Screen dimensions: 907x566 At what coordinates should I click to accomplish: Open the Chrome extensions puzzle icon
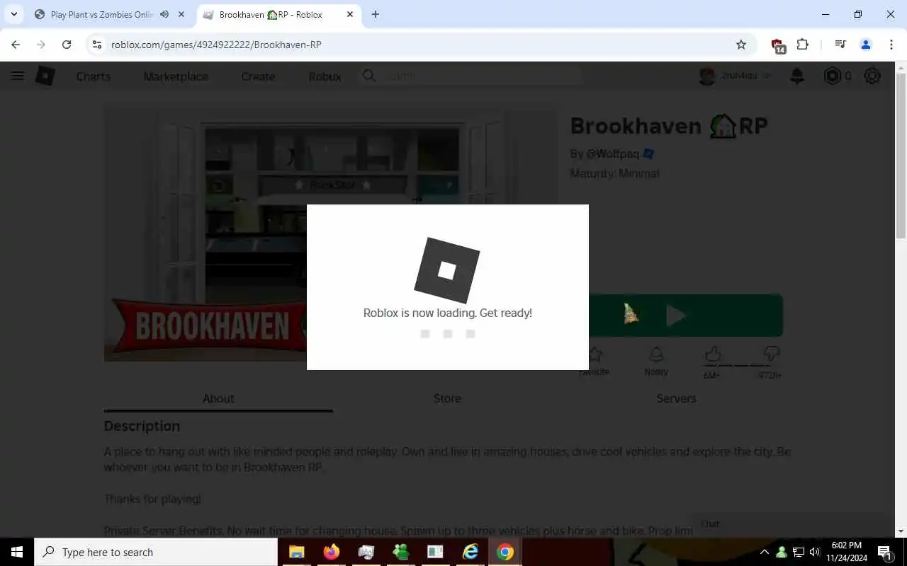(802, 45)
